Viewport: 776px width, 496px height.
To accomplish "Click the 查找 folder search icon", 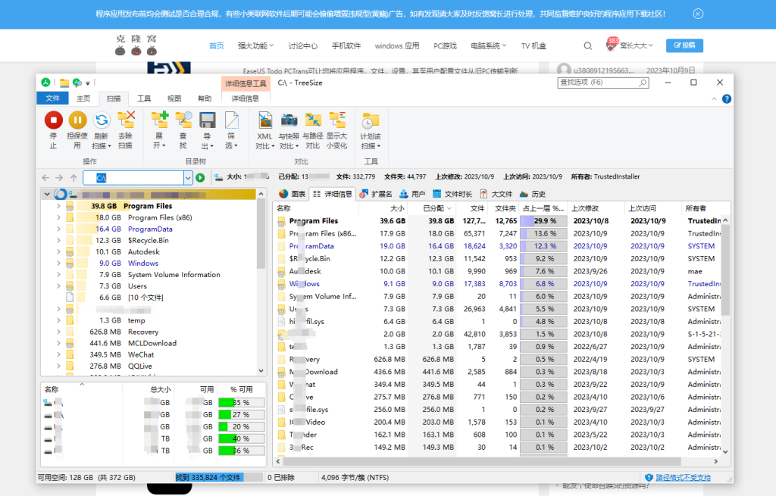I will pos(183,120).
